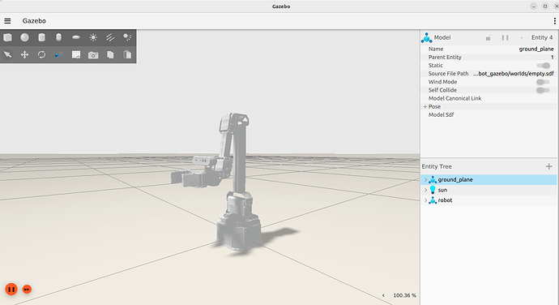
Task: Click the blue cube snap icon
Action: [59, 54]
